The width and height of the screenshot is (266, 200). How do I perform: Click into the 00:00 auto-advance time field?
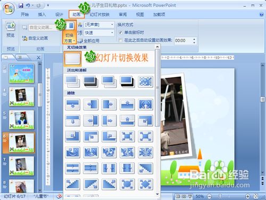click(x=183, y=41)
